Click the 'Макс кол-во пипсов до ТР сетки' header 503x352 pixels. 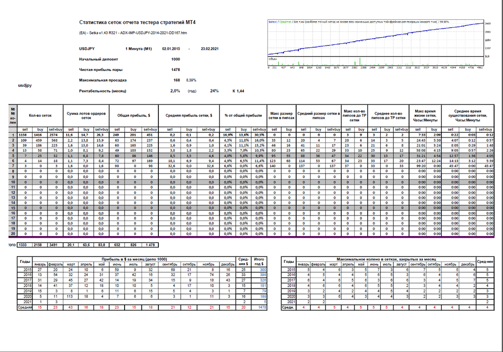pos(354,115)
